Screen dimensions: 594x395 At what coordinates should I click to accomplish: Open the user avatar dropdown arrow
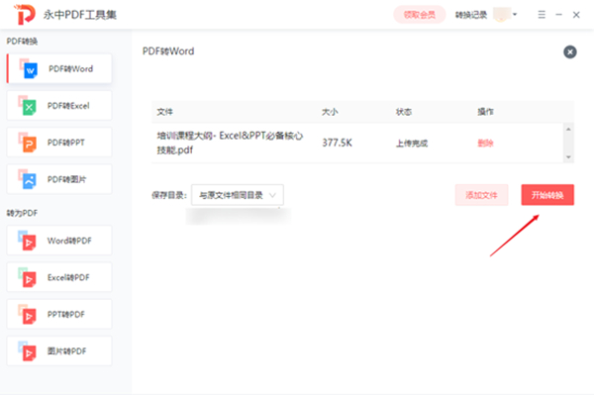[515, 15]
